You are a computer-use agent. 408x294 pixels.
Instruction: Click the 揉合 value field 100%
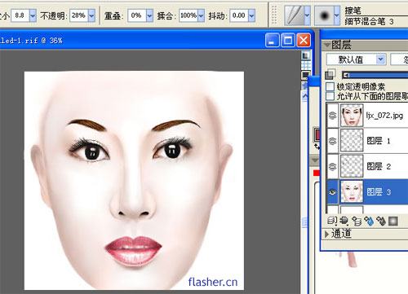point(188,15)
